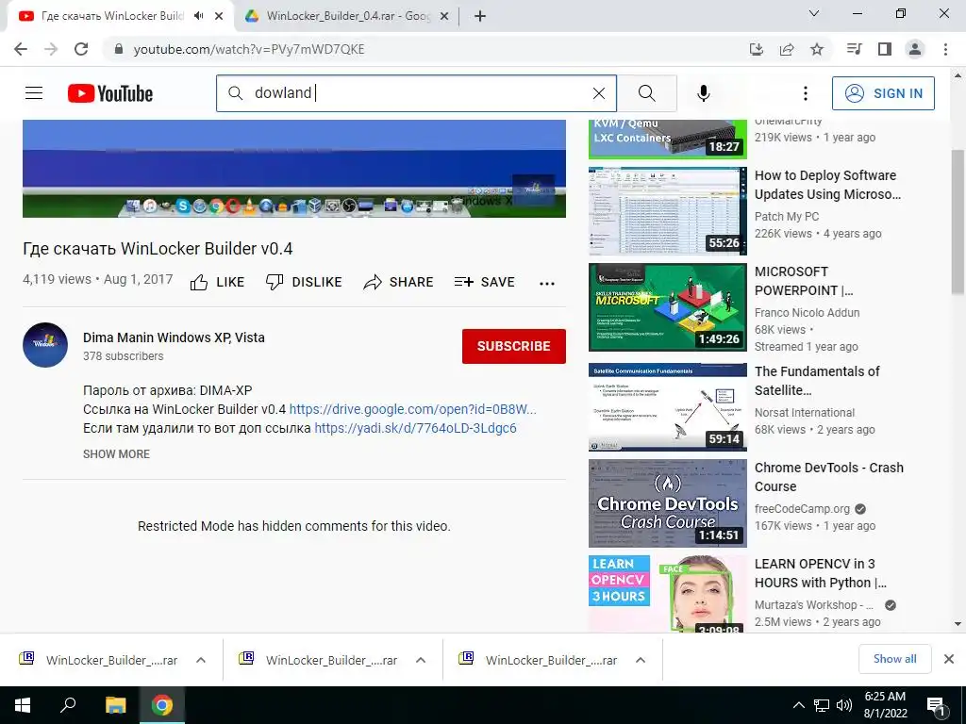Click the lock icon in address bar

coord(119,49)
